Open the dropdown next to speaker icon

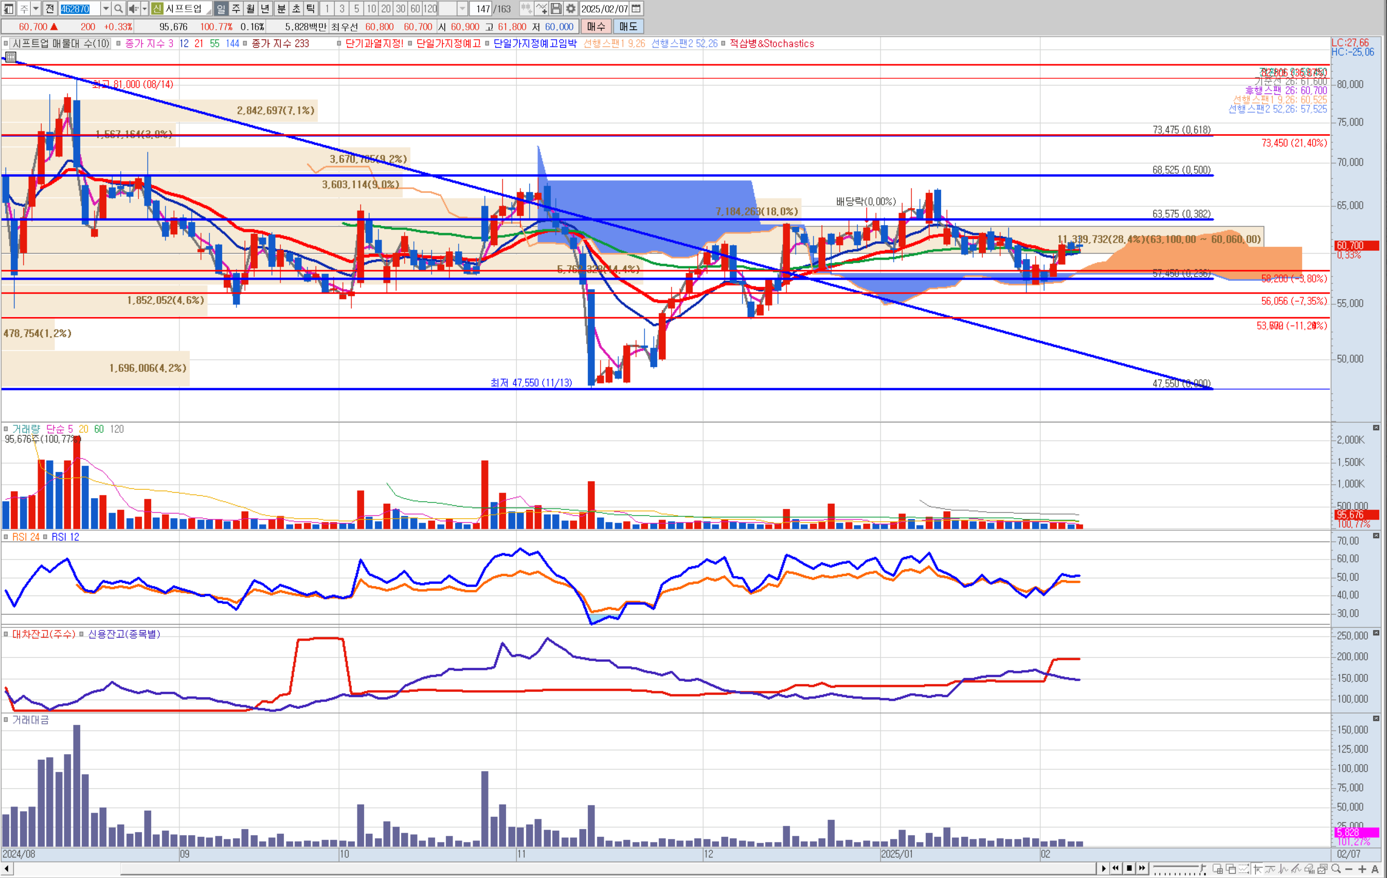coord(145,9)
